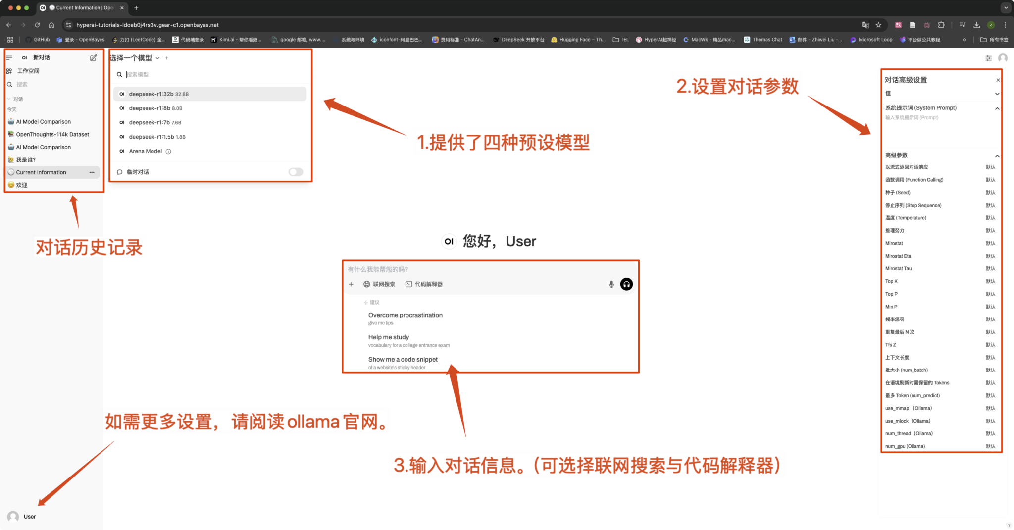Click the info icon next to Arena Model
Image resolution: width=1014 pixels, height=530 pixels.
point(168,151)
